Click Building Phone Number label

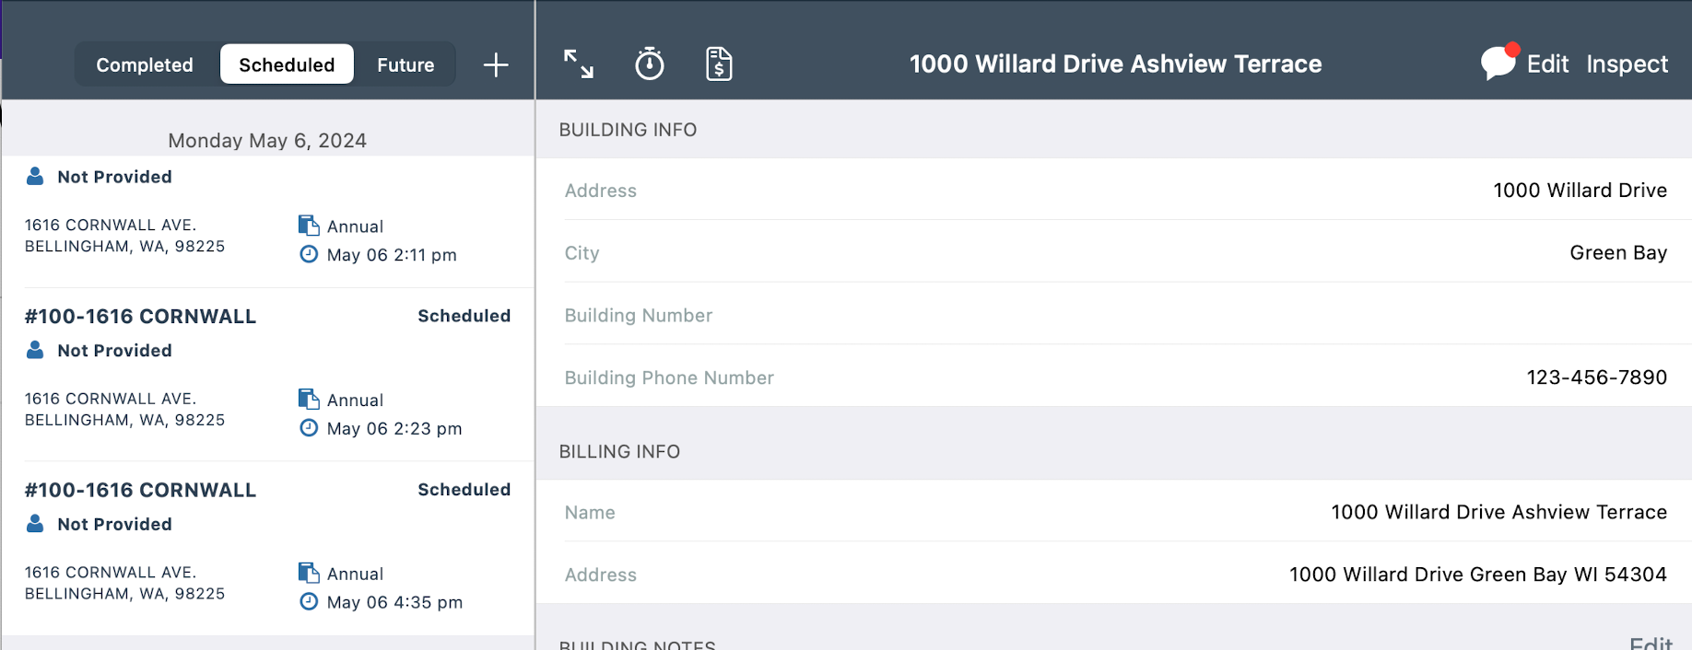click(669, 377)
